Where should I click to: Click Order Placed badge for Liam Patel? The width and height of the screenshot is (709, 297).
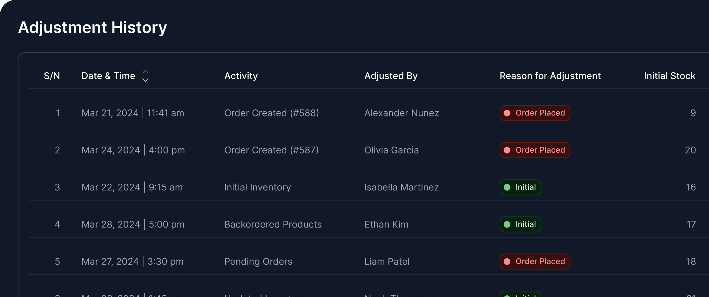[535, 261]
